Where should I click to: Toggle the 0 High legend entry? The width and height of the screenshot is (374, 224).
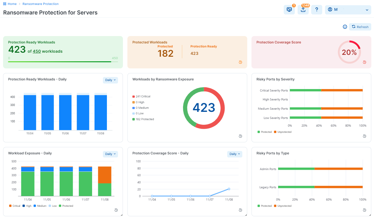(138, 102)
